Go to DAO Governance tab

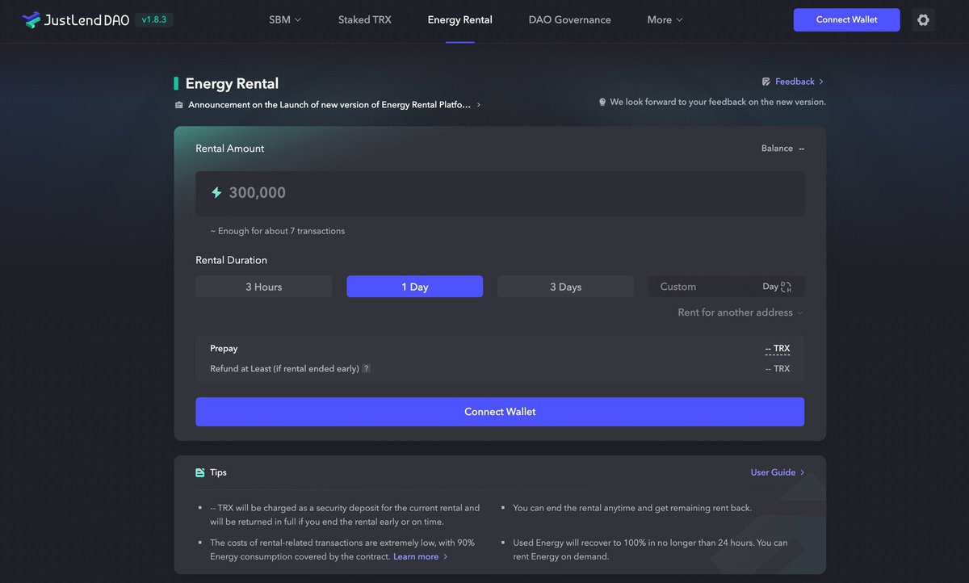[x=569, y=20]
